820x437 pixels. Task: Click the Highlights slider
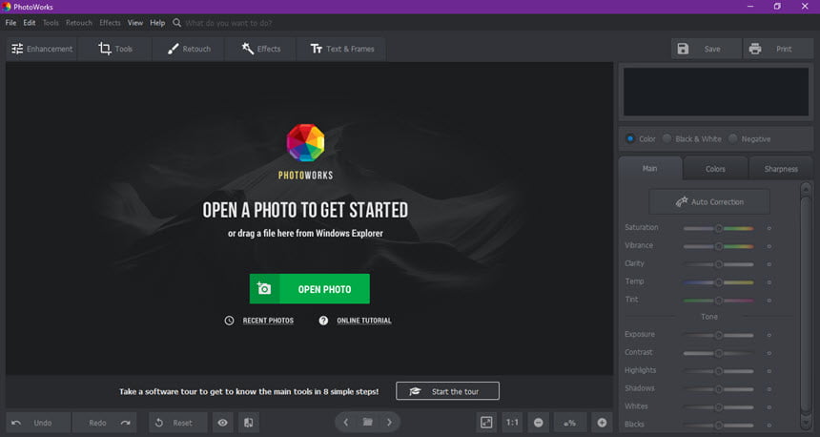(x=719, y=371)
